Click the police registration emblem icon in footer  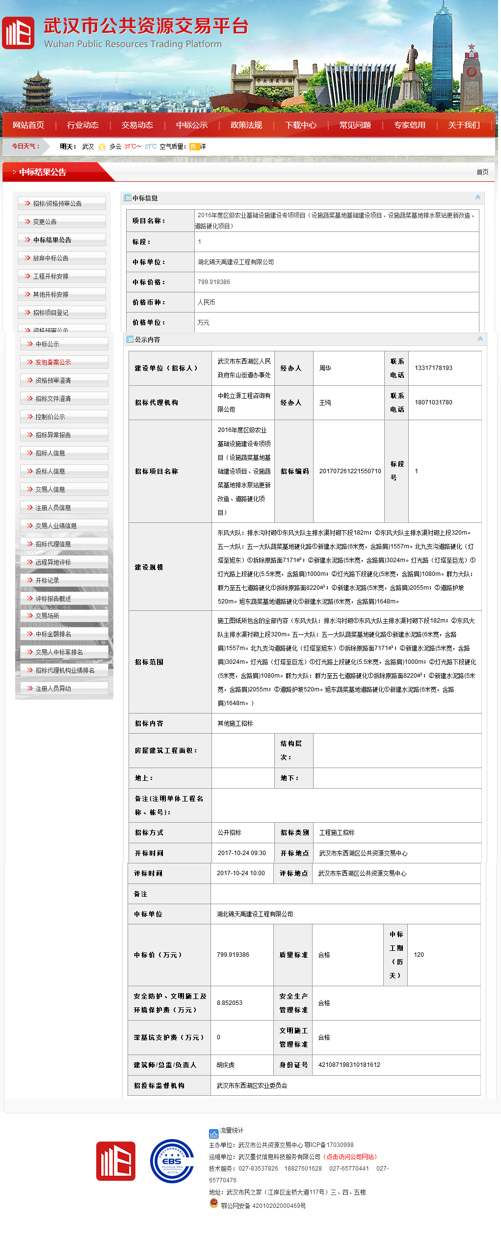coord(213,1203)
